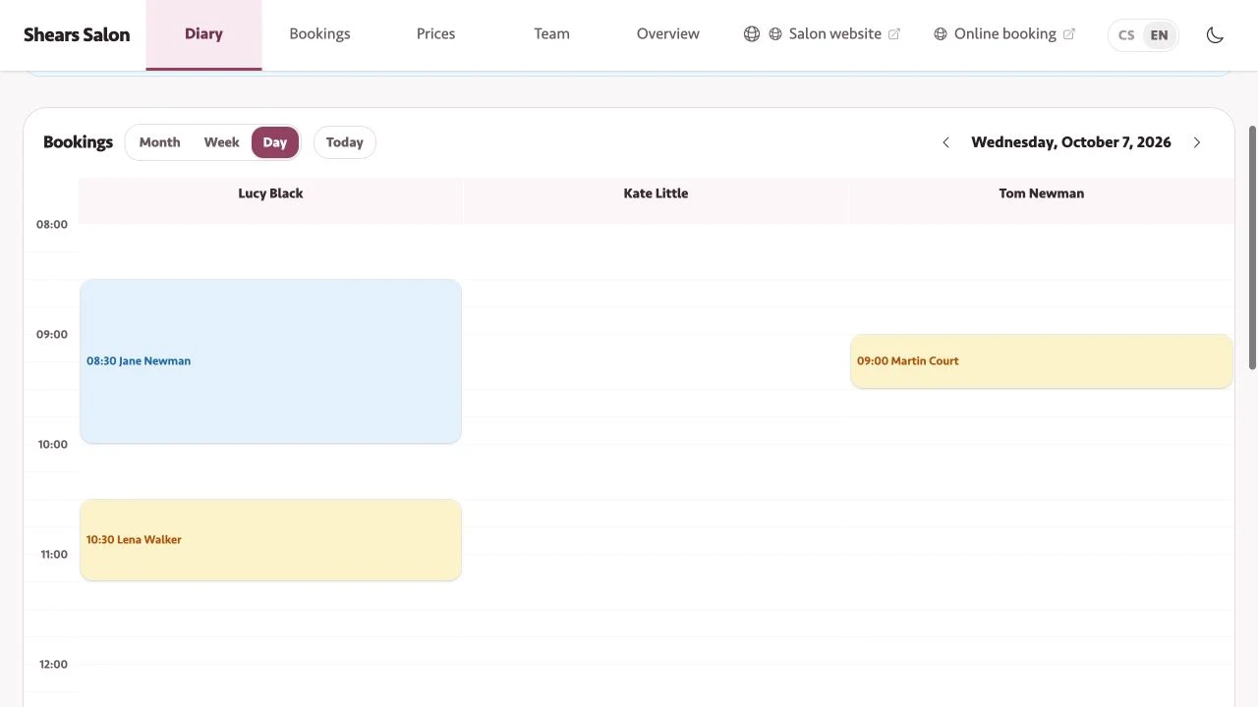Switch to the Team tab
Viewport: 1258px width, 707px height.
click(551, 34)
